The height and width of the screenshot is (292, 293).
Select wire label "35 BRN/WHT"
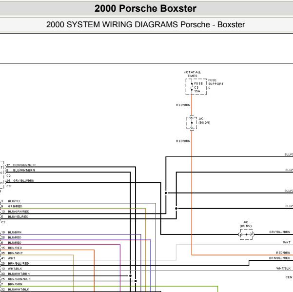12,253
